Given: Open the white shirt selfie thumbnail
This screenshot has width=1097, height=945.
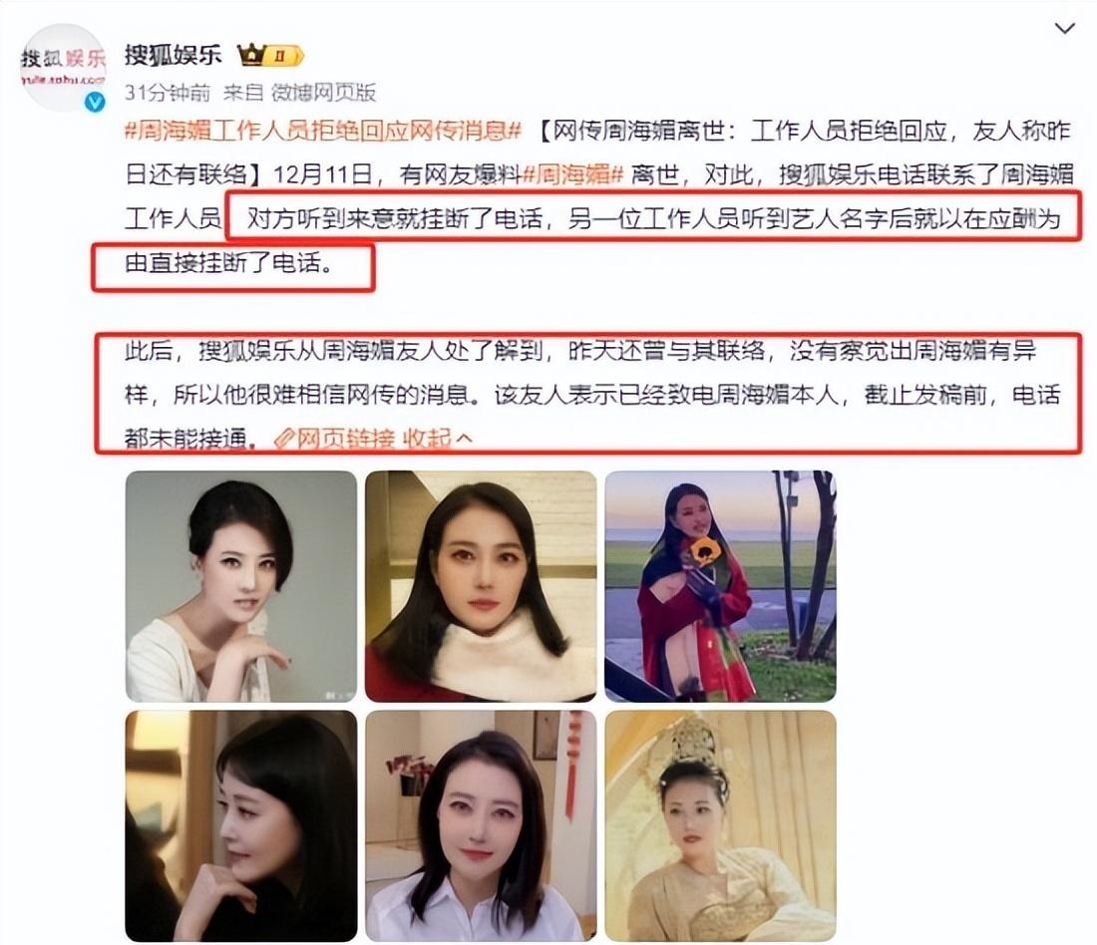Looking at the screenshot, I should [481, 825].
